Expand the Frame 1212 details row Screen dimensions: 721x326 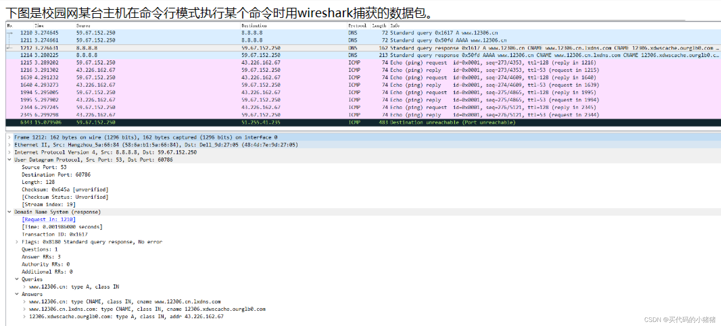[9, 137]
